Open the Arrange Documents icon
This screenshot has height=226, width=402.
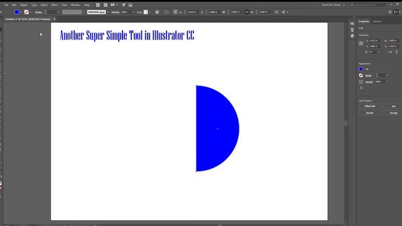click(114, 5)
